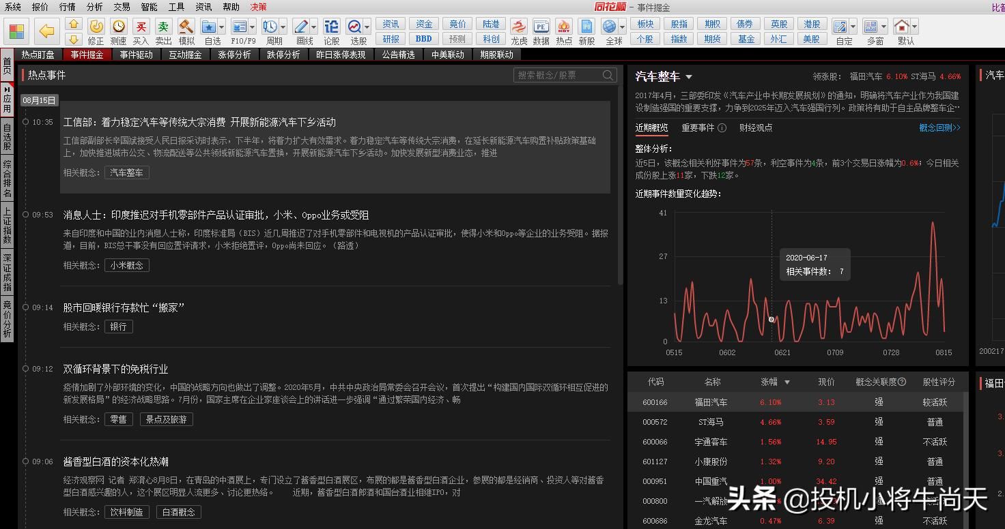1005x529 pixels.
Task: Click the F10/F9 info icon
Action: [240, 27]
